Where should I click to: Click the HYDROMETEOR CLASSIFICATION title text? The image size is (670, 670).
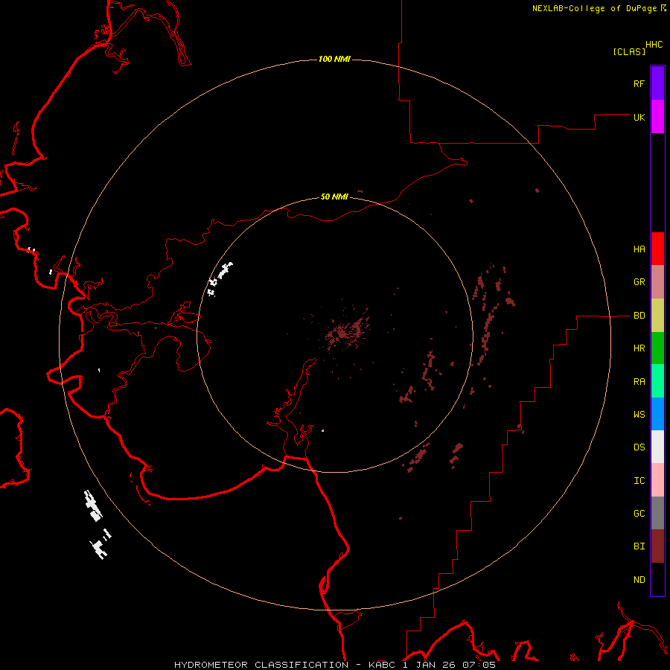[261, 665]
